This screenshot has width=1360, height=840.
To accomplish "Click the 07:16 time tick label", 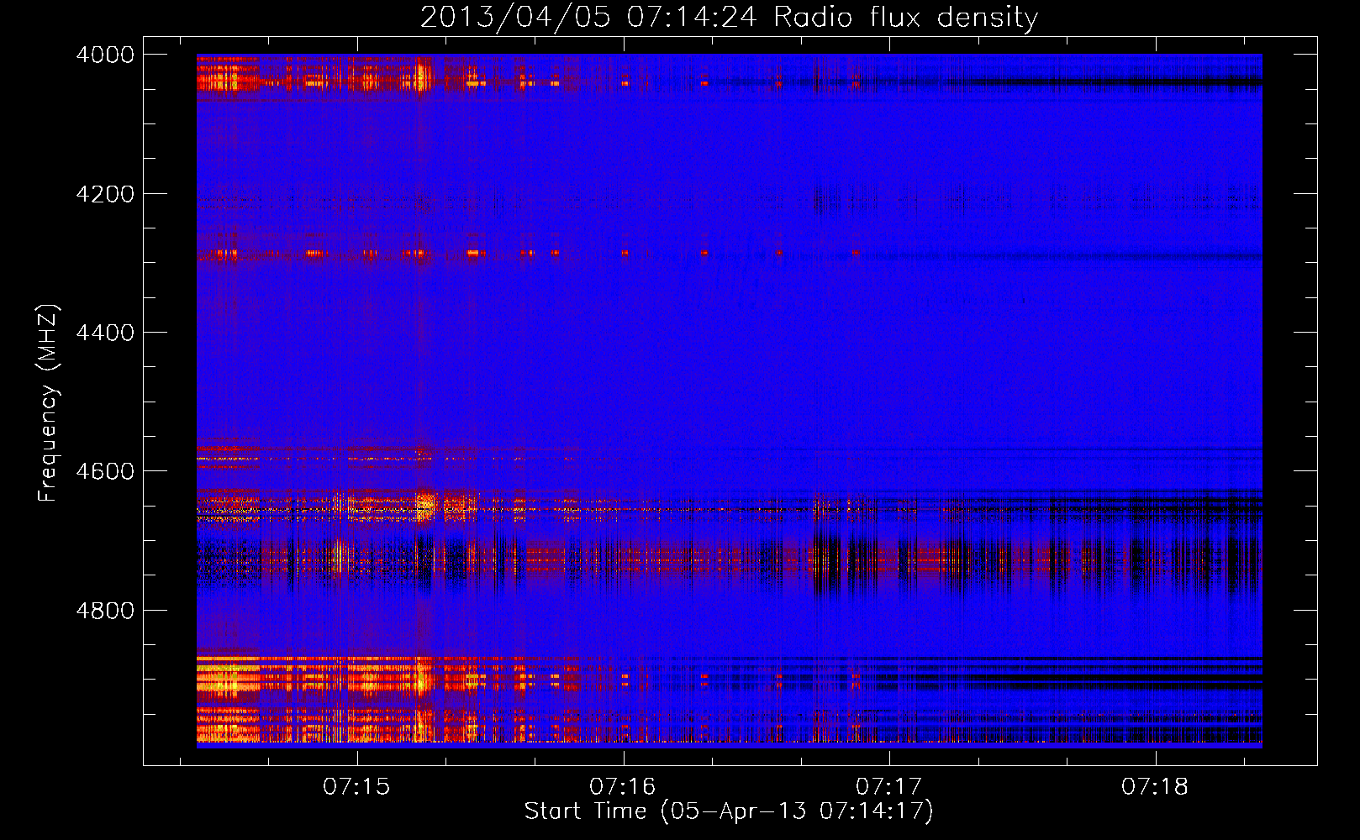I will 623,787.
